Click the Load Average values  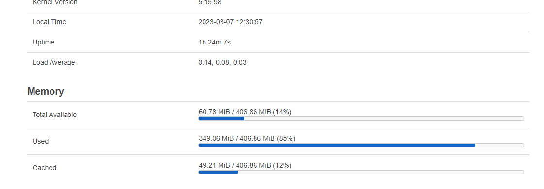(x=222, y=63)
